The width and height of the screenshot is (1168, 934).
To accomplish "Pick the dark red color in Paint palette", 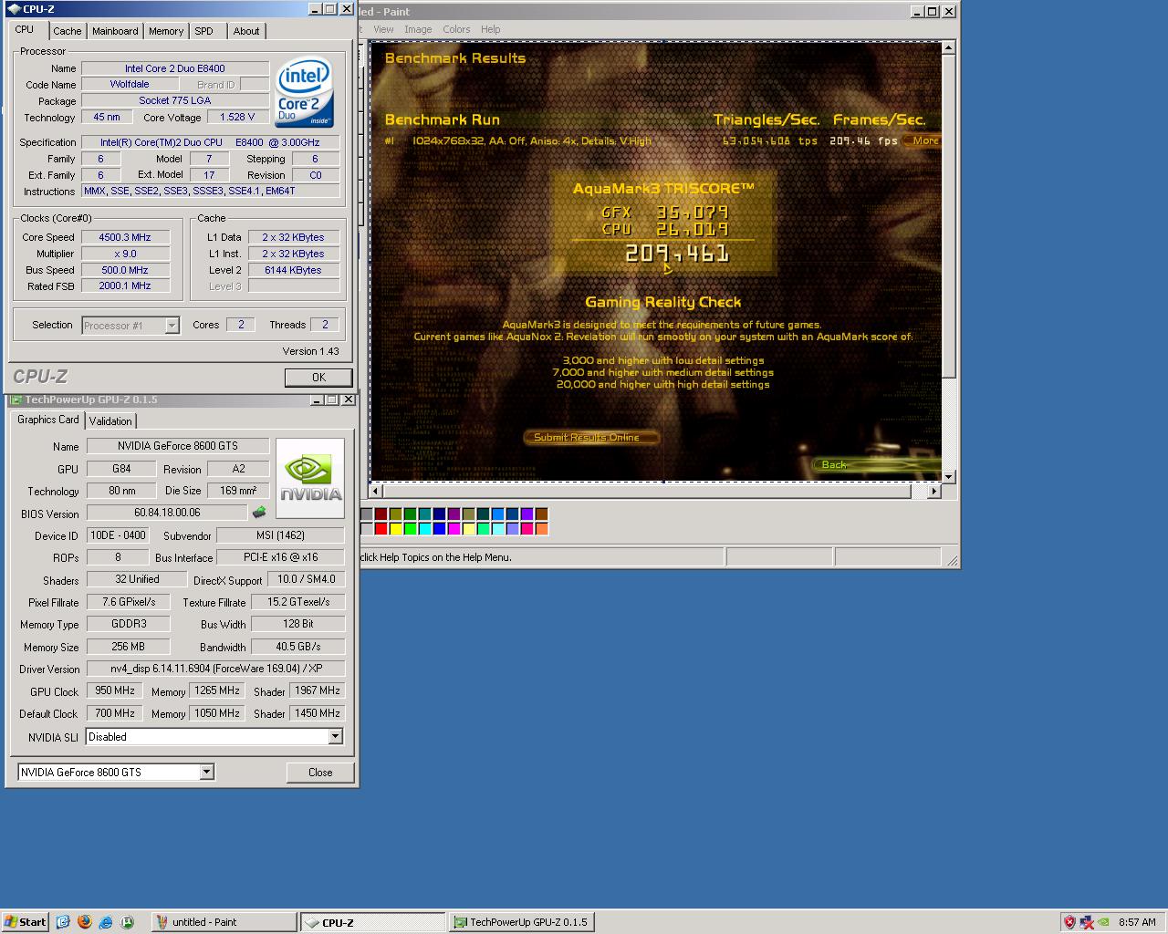I will 381,514.
